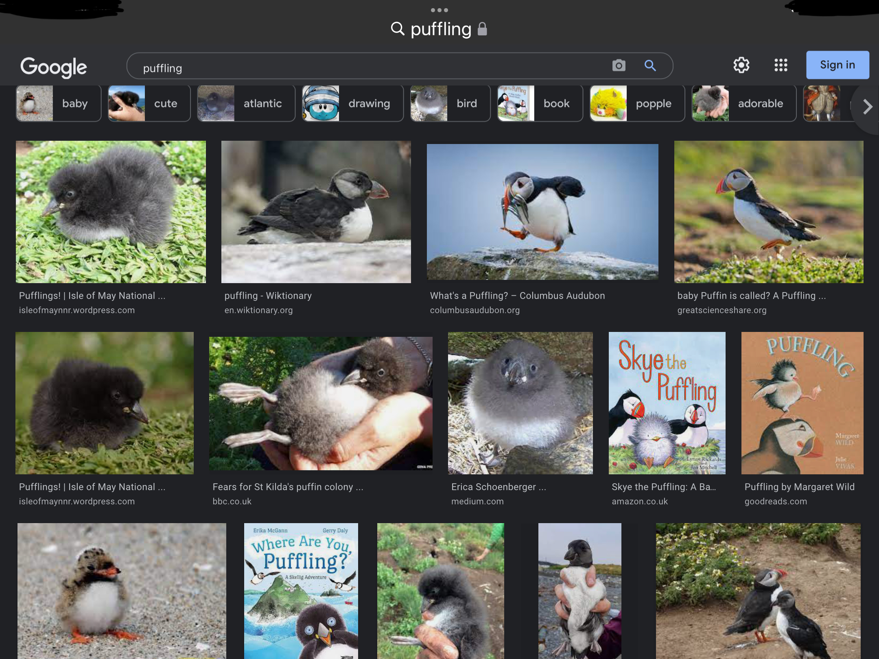Open Skye the Puffling book cover thumbnail

(667, 403)
